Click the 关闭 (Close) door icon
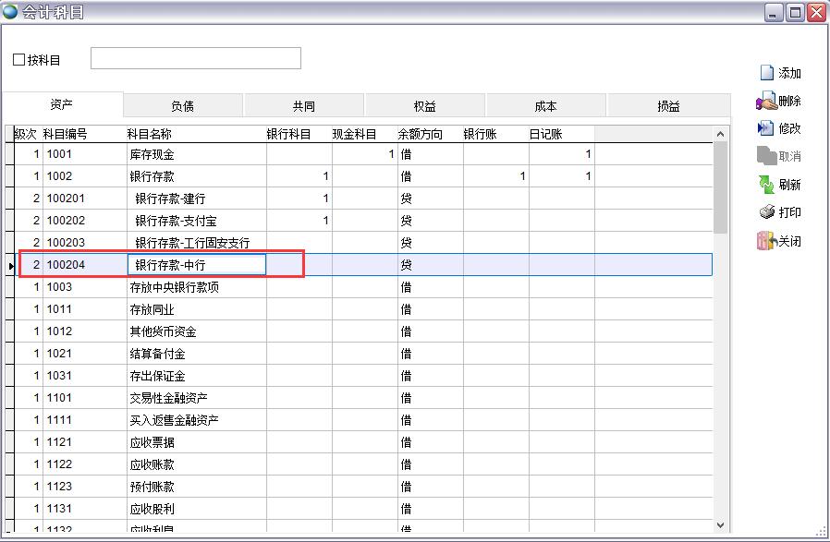Image resolution: width=830 pixels, height=542 pixels. [x=766, y=241]
